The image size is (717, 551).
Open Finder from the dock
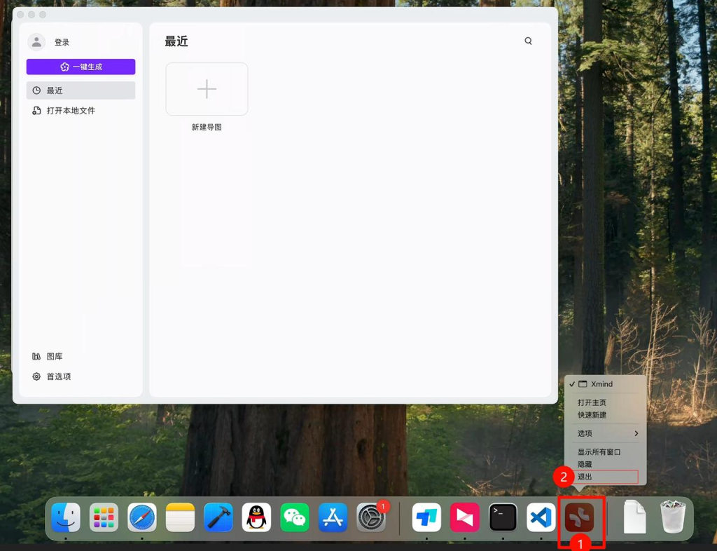tap(66, 517)
